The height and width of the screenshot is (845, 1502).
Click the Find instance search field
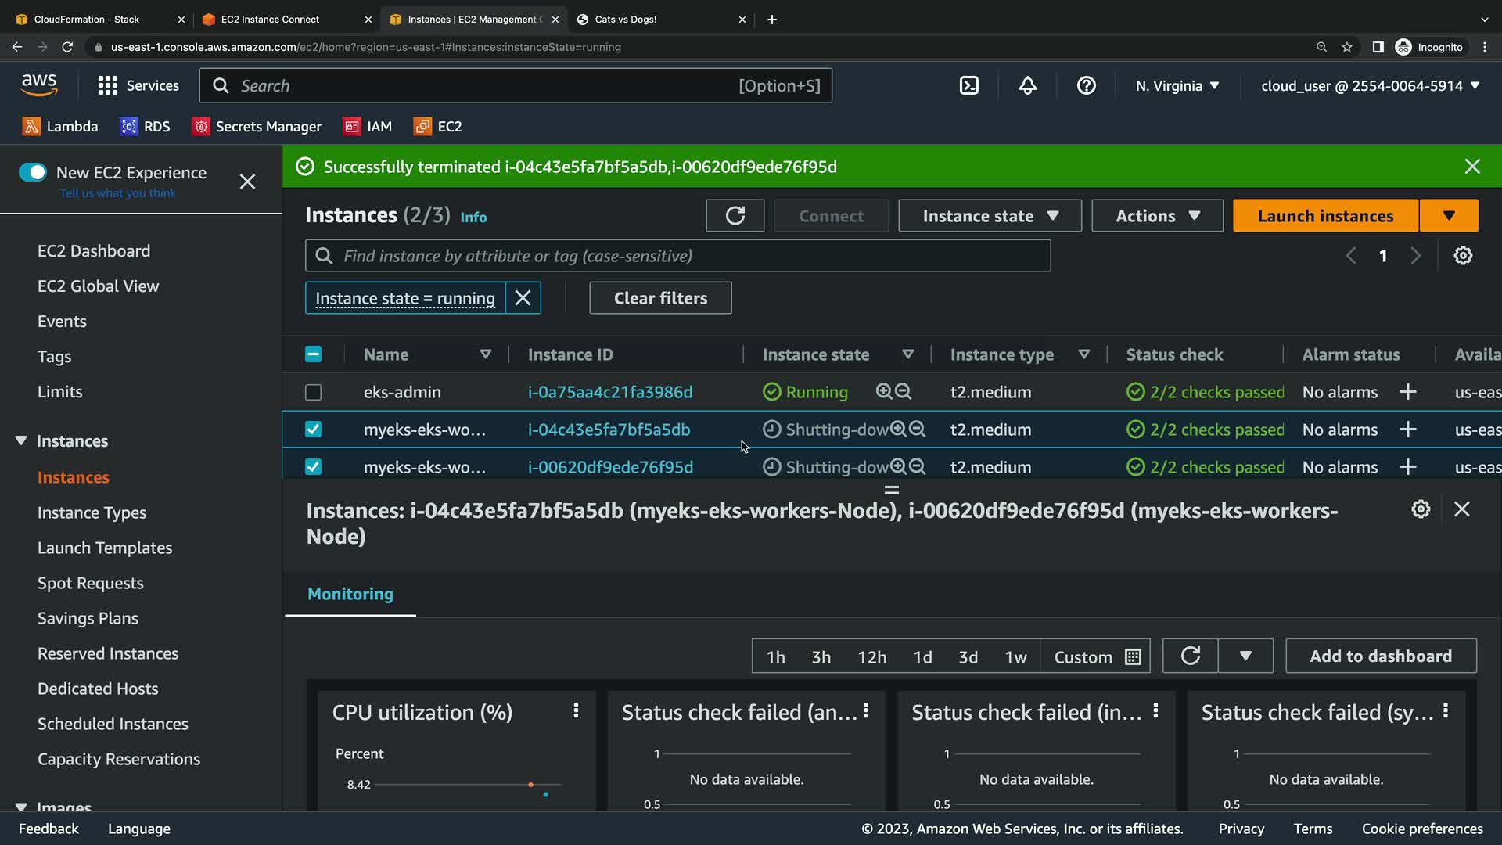677,256
